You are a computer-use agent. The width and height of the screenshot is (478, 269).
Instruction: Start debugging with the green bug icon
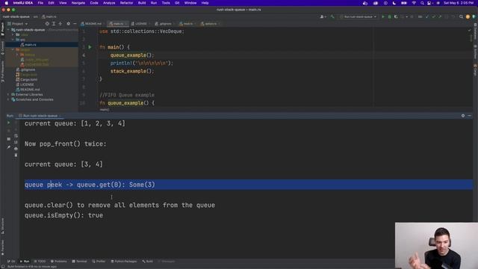tap(389, 16)
